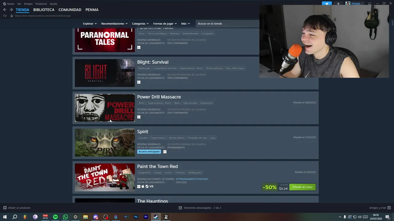Click the plus icon for Añadir un producto
394x221 pixels.
coord(5,208)
